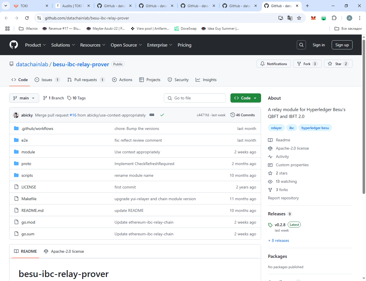Close the TOKI browser tab
Image resolution: width=366 pixels, height=281 pixels.
click(47, 6)
